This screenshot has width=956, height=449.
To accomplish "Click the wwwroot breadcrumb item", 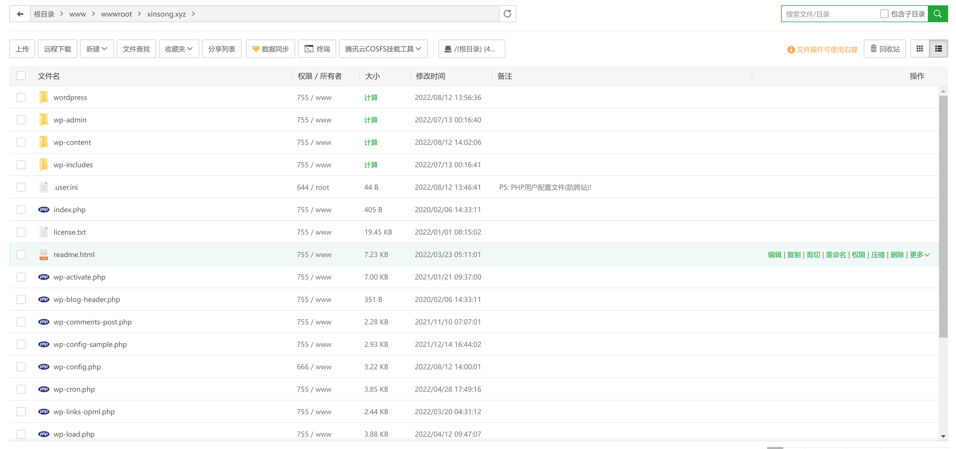I will pos(116,14).
